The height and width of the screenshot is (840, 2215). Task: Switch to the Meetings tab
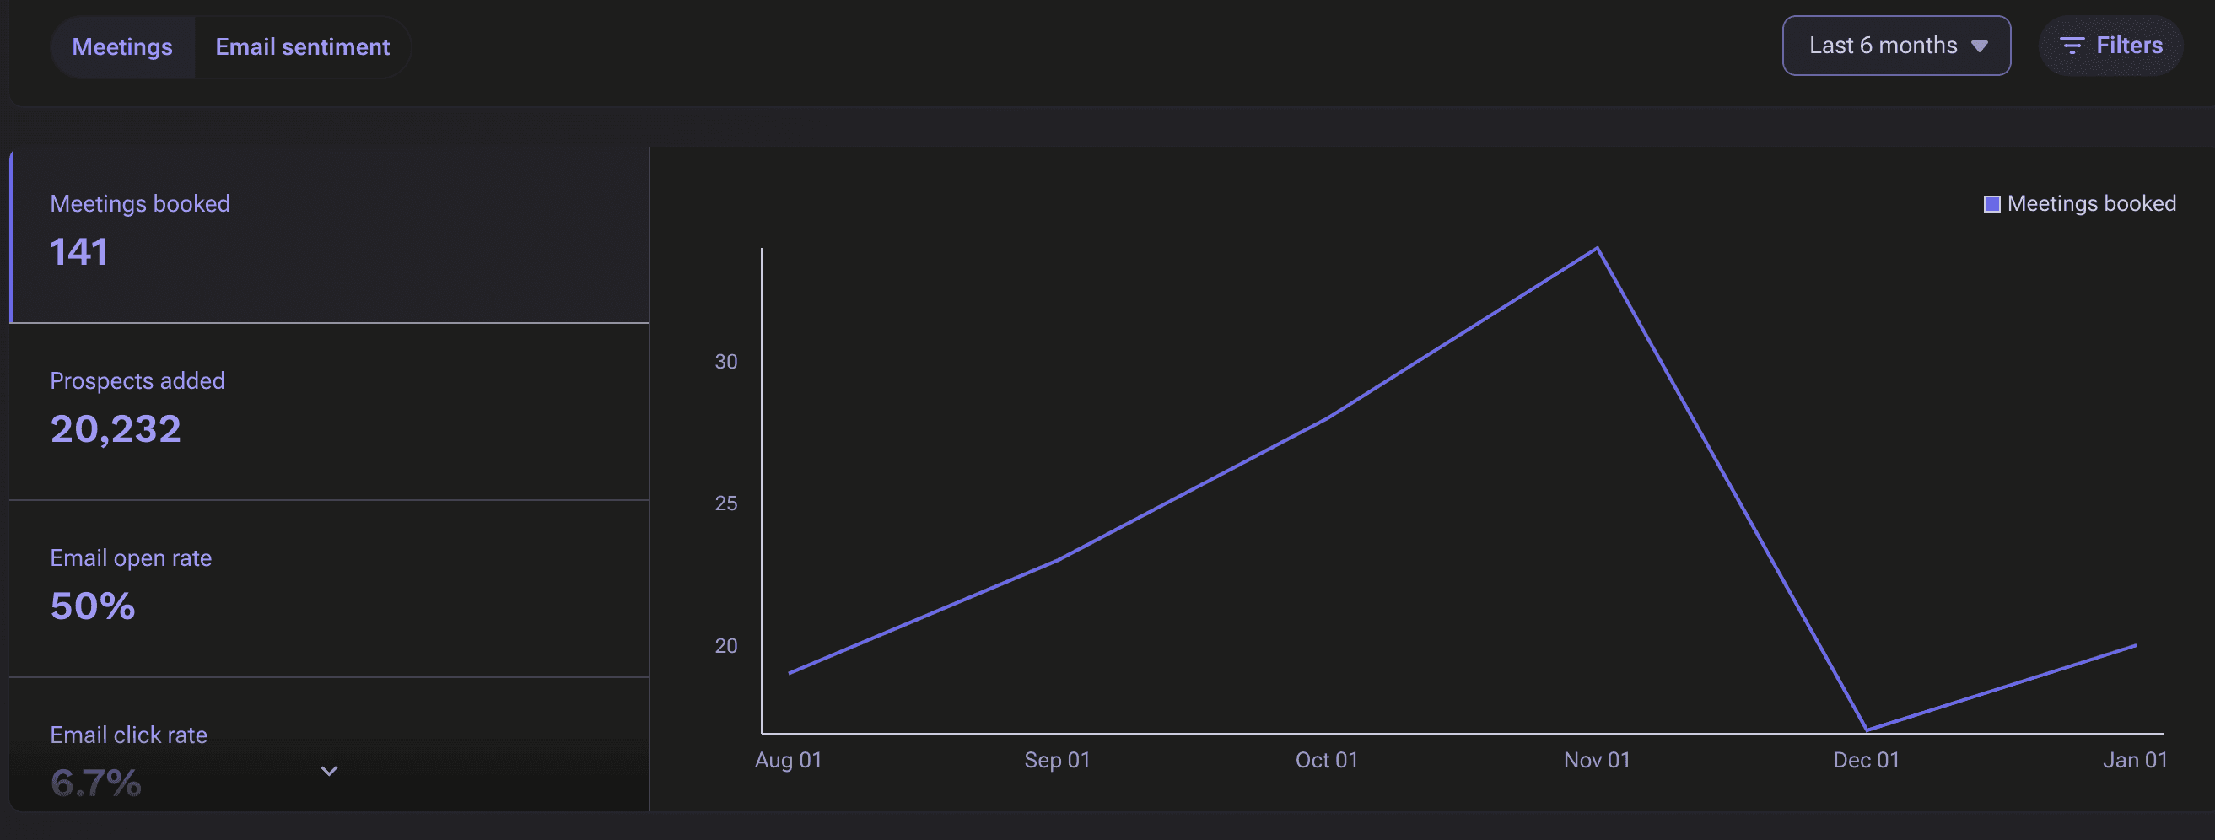click(x=123, y=46)
